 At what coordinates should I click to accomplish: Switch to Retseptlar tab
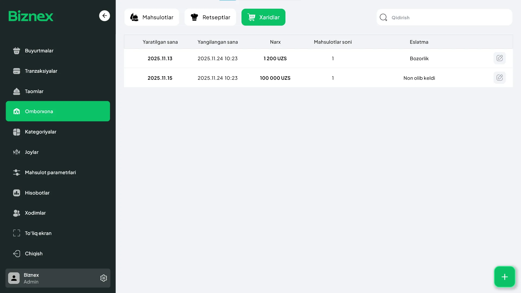coord(210,17)
